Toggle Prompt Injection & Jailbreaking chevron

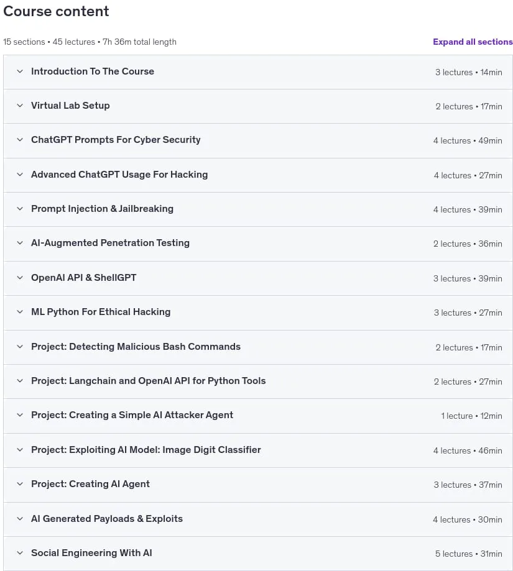[20, 209]
